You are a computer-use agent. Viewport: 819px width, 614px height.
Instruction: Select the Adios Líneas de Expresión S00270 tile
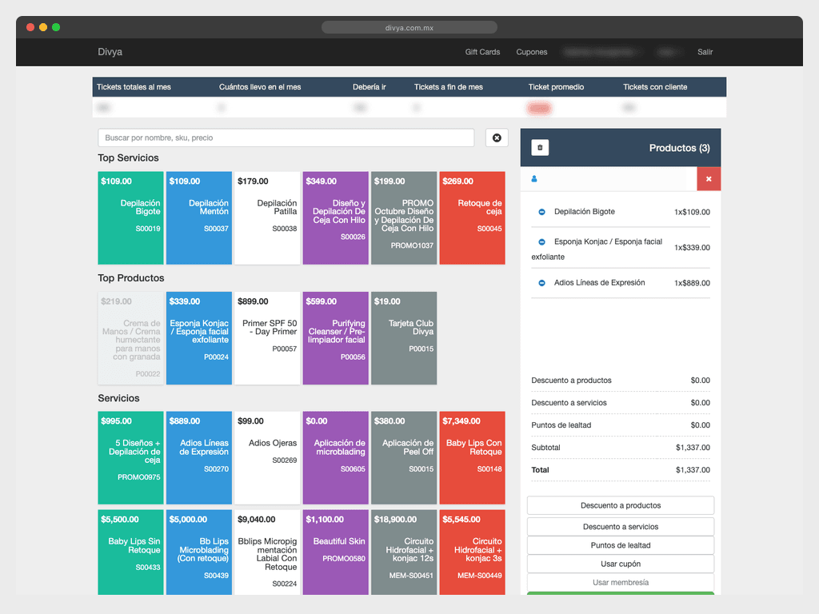tap(199, 457)
